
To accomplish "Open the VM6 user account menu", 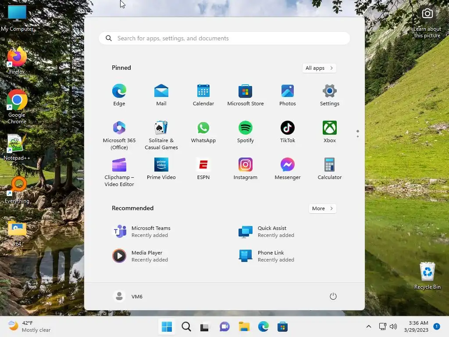I will (128, 296).
